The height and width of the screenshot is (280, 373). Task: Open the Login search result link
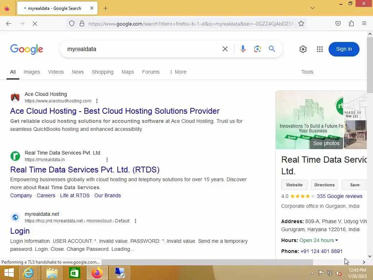(x=20, y=231)
